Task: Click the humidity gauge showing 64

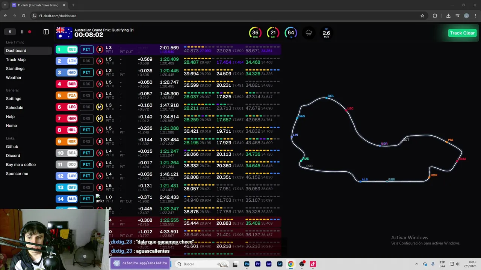Action: click(291, 33)
